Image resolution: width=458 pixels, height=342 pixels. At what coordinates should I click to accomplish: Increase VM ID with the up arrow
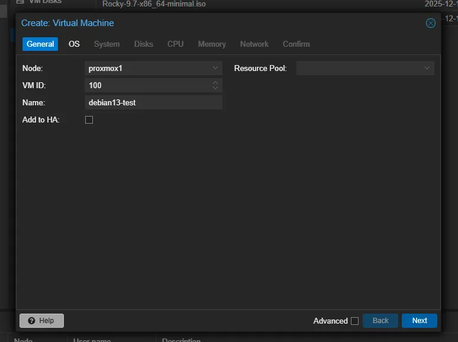coord(215,83)
